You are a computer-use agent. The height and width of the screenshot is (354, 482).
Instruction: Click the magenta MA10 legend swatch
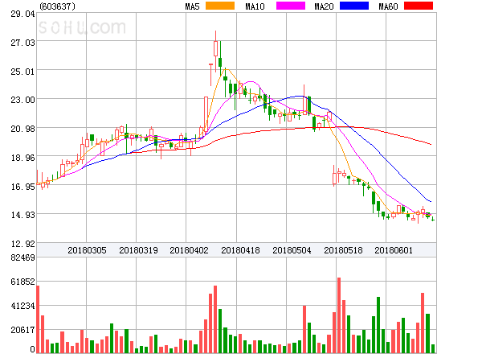(x=291, y=6)
